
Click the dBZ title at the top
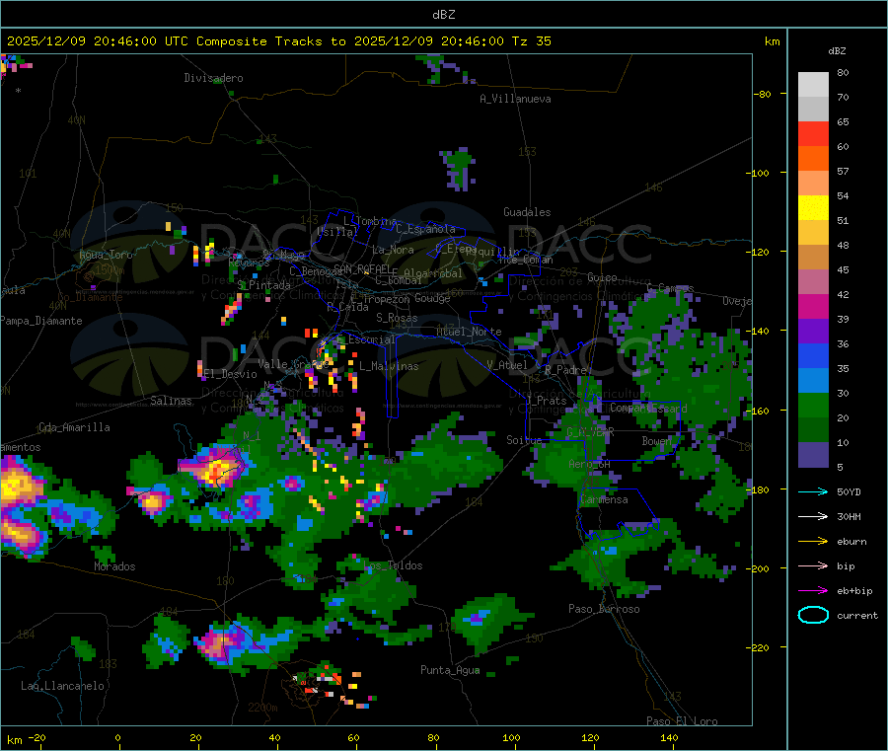[x=443, y=15]
